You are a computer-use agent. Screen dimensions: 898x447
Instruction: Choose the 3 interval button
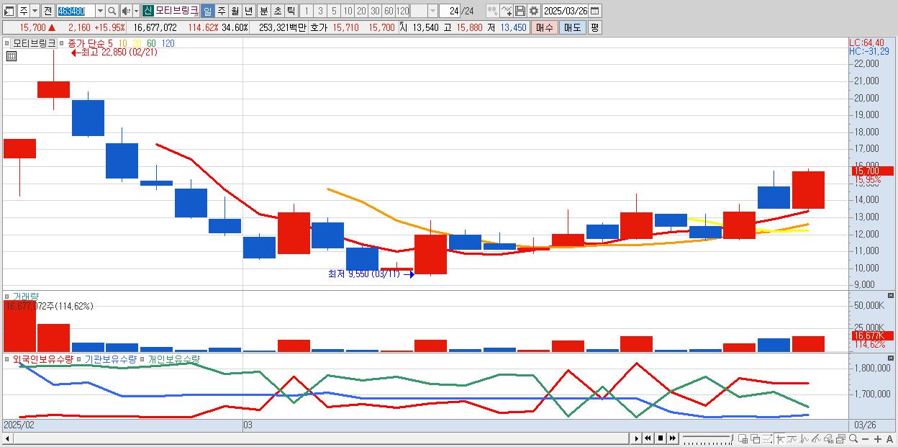point(320,11)
